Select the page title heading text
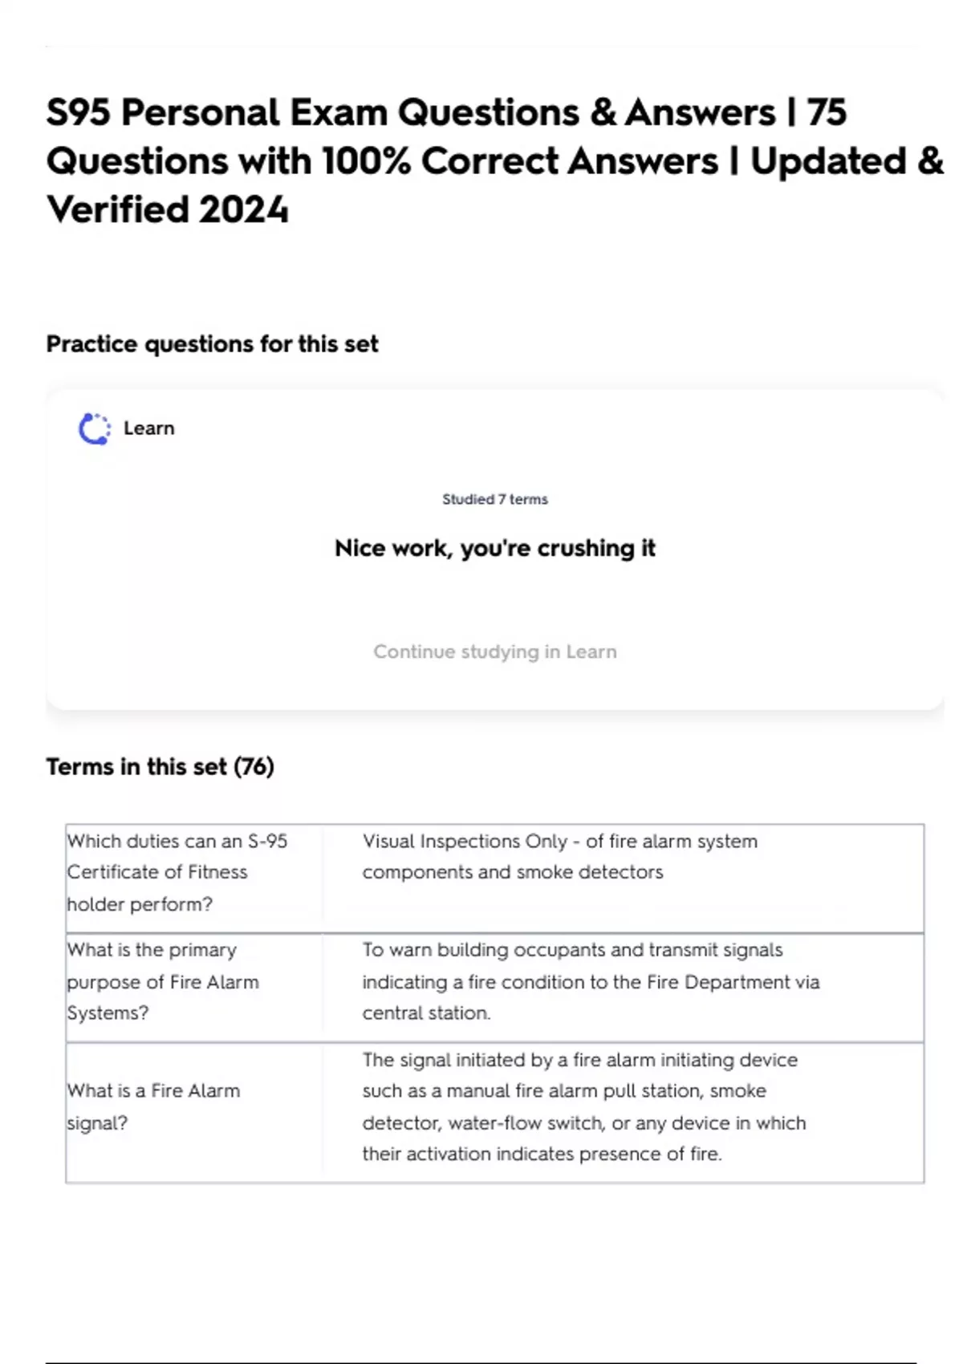 [495, 161]
